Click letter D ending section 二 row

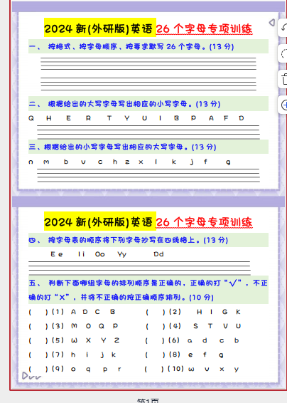click(x=242, y=118)
